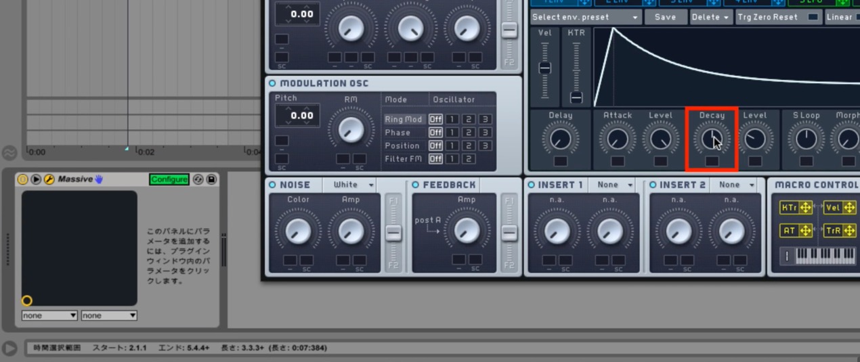
Task: Assign Ring Mod to oscillator 1
Action: pyautogui.click(x=452, y=119)
